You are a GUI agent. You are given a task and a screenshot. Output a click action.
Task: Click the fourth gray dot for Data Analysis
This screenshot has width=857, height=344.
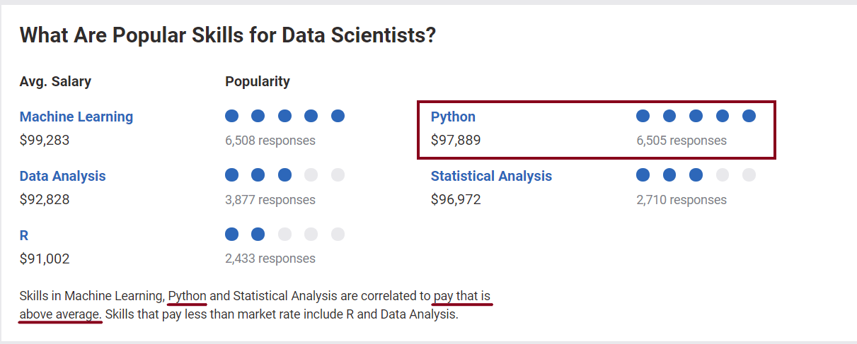[x=311, y=175]
